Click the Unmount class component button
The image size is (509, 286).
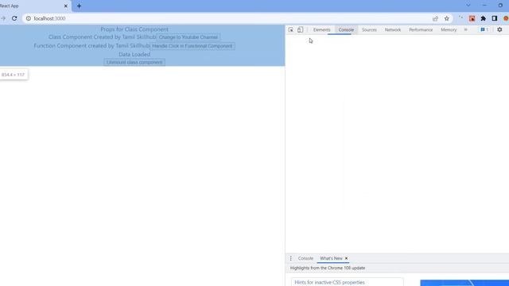tap(134, 62)
